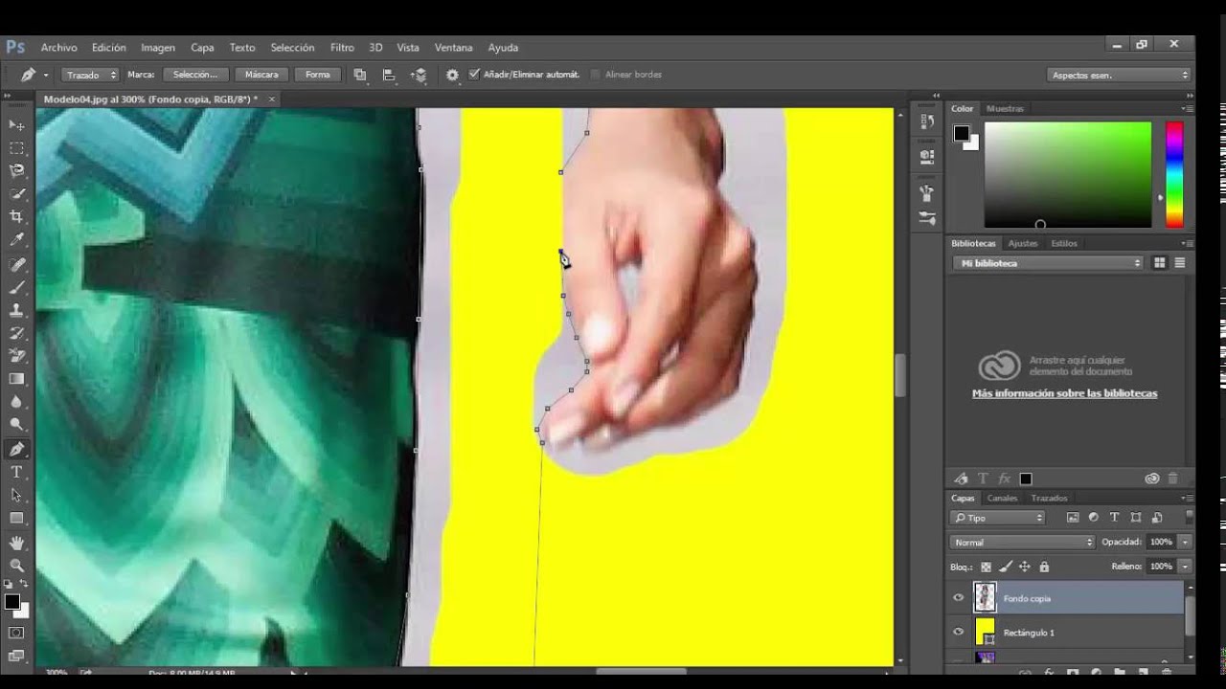Open Relleno slider dropdown arrow
Screen dimensions: 1226x689
pos(1185,567)
